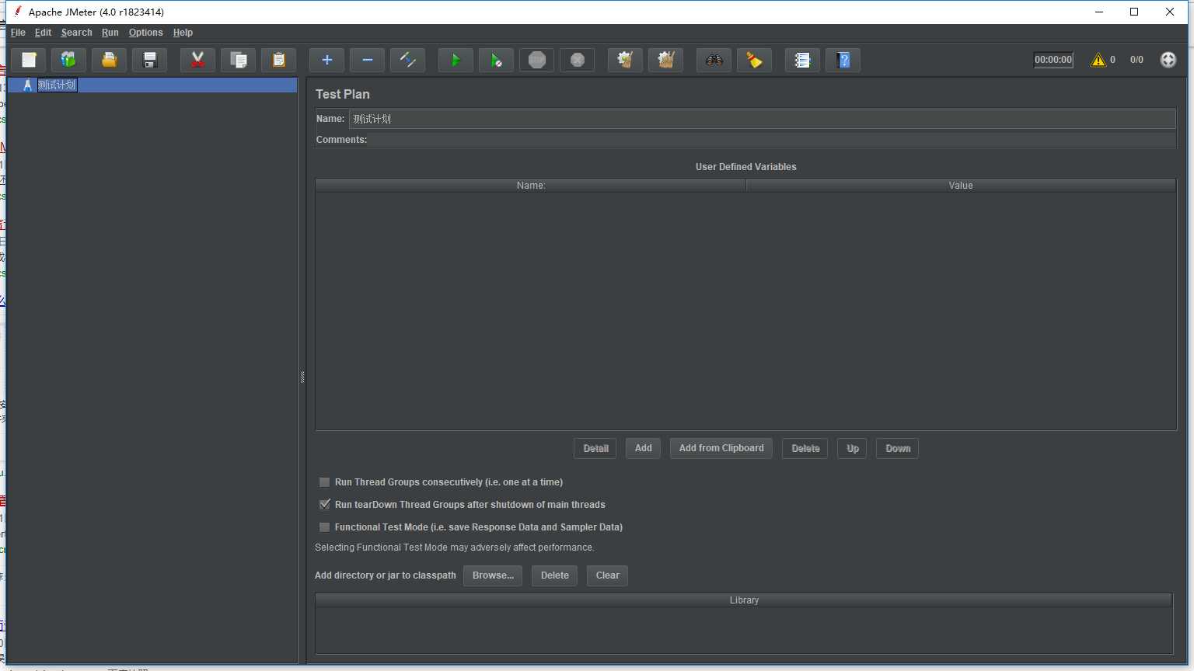This screenshot has height=671, width=1194.
Task: Click the classpath Clear button
Action: [x=607, y=575]
